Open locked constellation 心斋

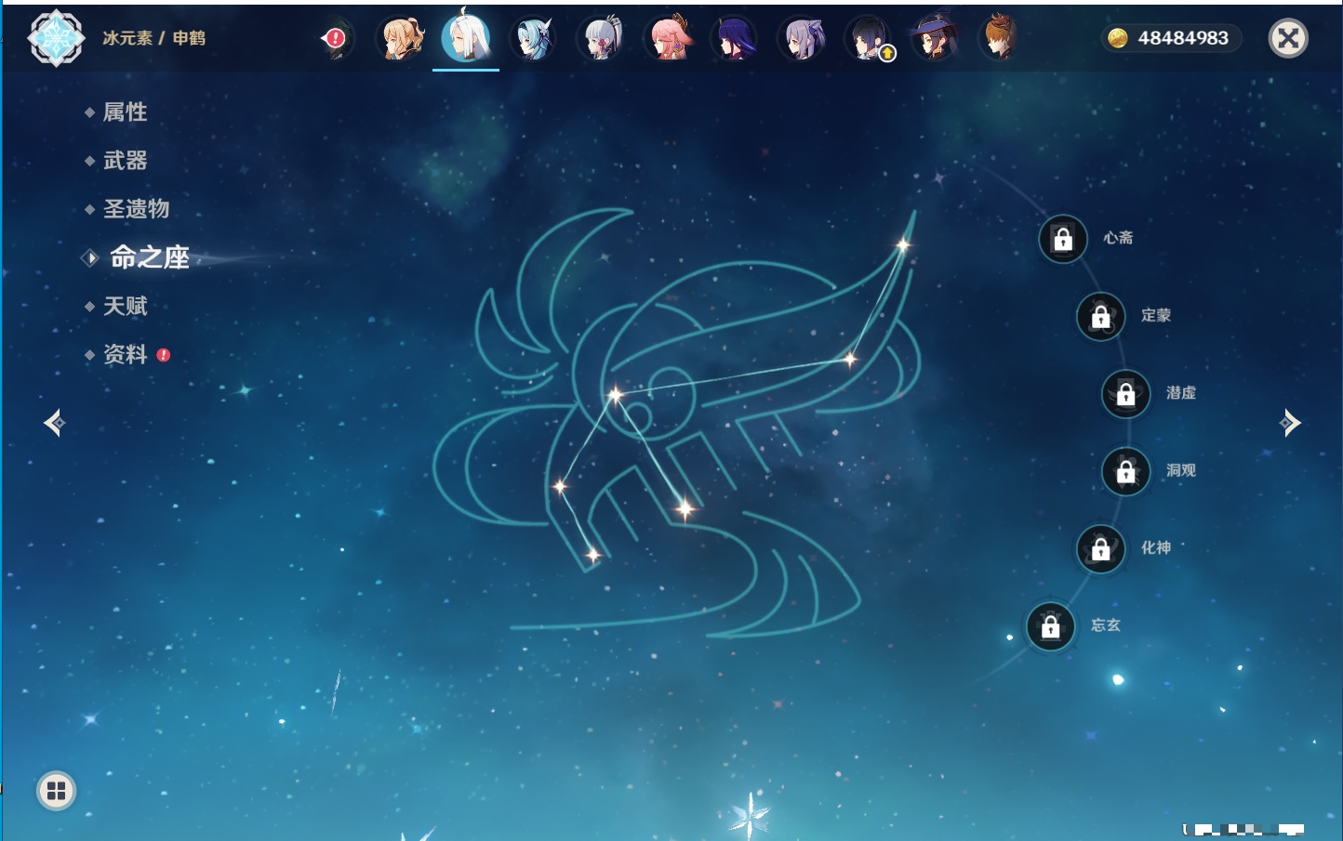tap(1063, 239)
